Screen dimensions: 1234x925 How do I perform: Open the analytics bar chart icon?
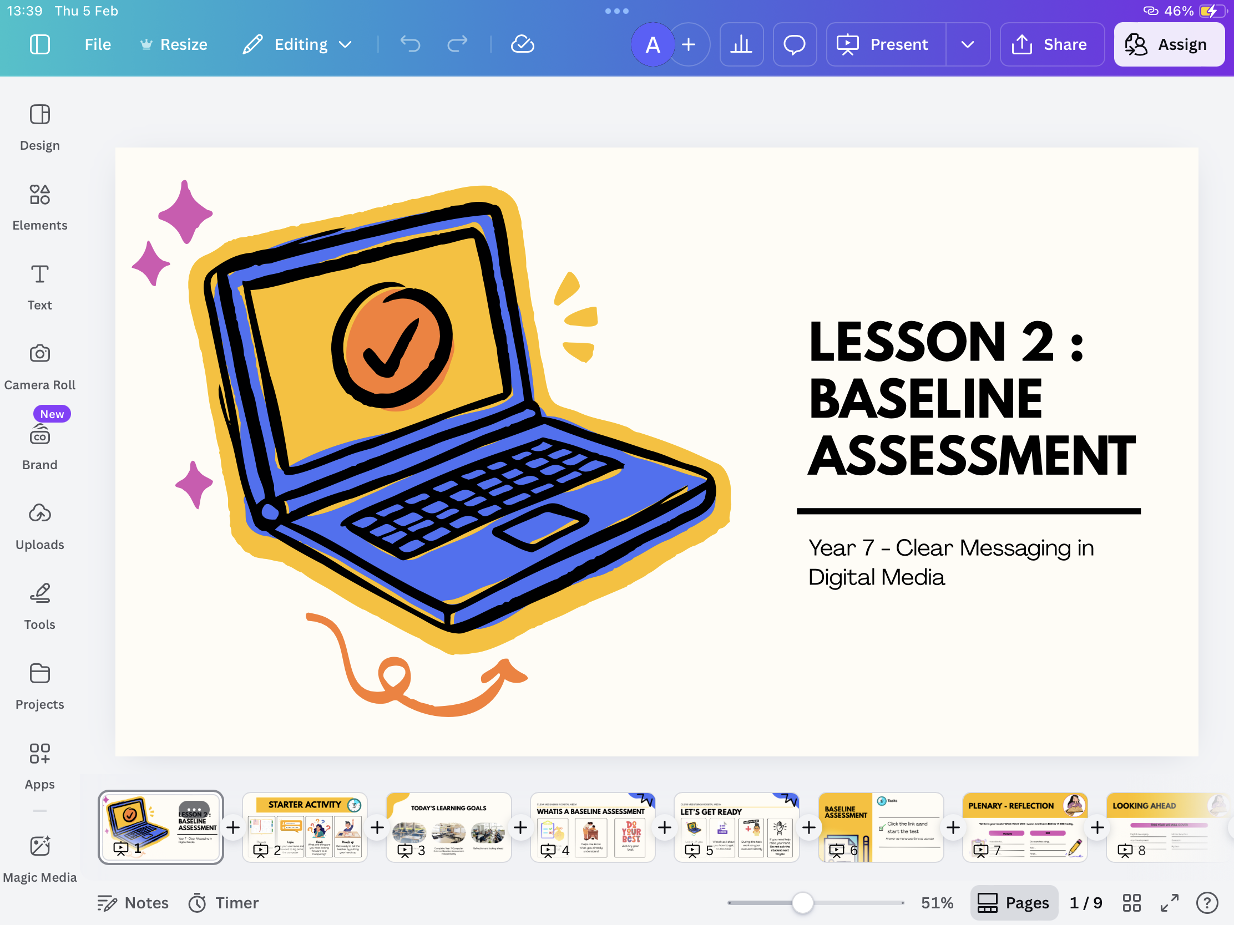[741, 44]
